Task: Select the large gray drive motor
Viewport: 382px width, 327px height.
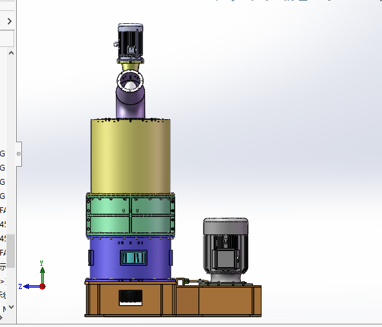Action: [226, 250]
